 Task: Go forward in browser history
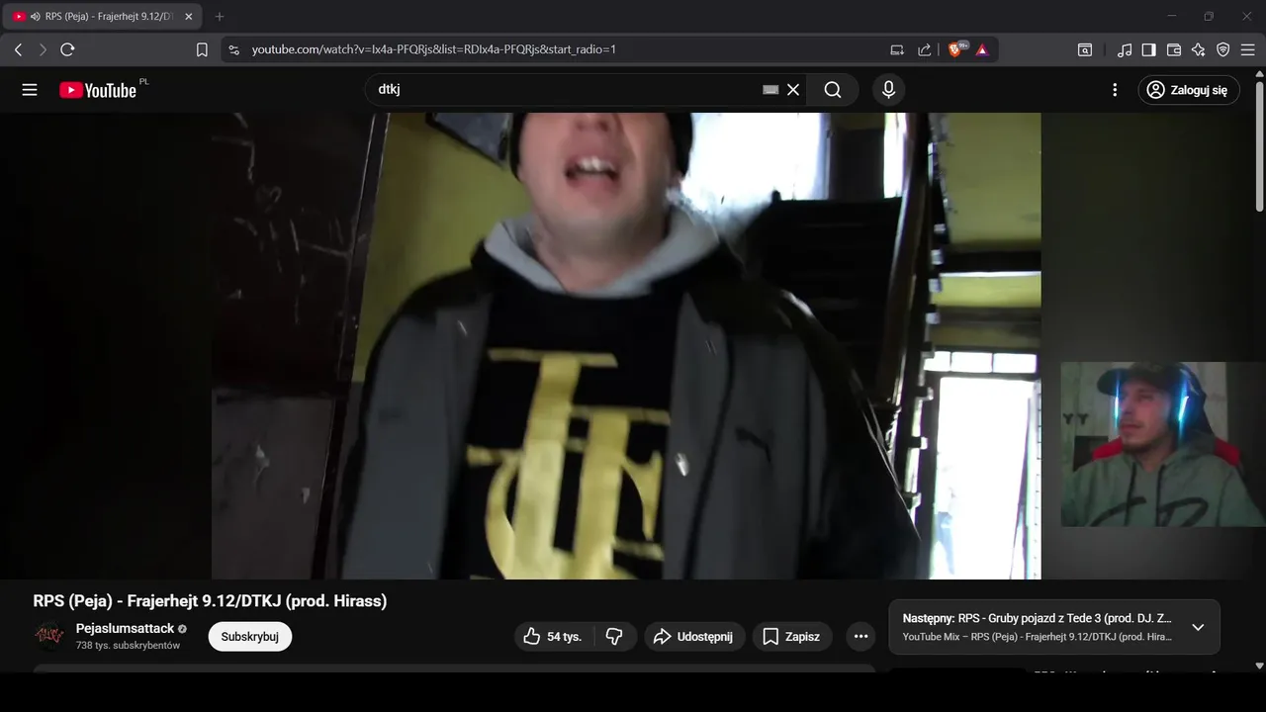[x=43, y=49]
